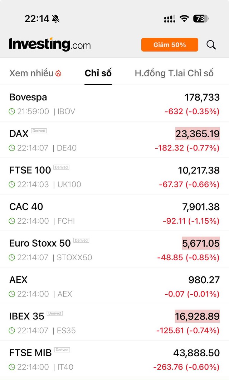Tap the battery indicator showing 73
Image resolution: width=229 pixels, height=380 pixels.
pyautogui.click(x=201, y=18)
